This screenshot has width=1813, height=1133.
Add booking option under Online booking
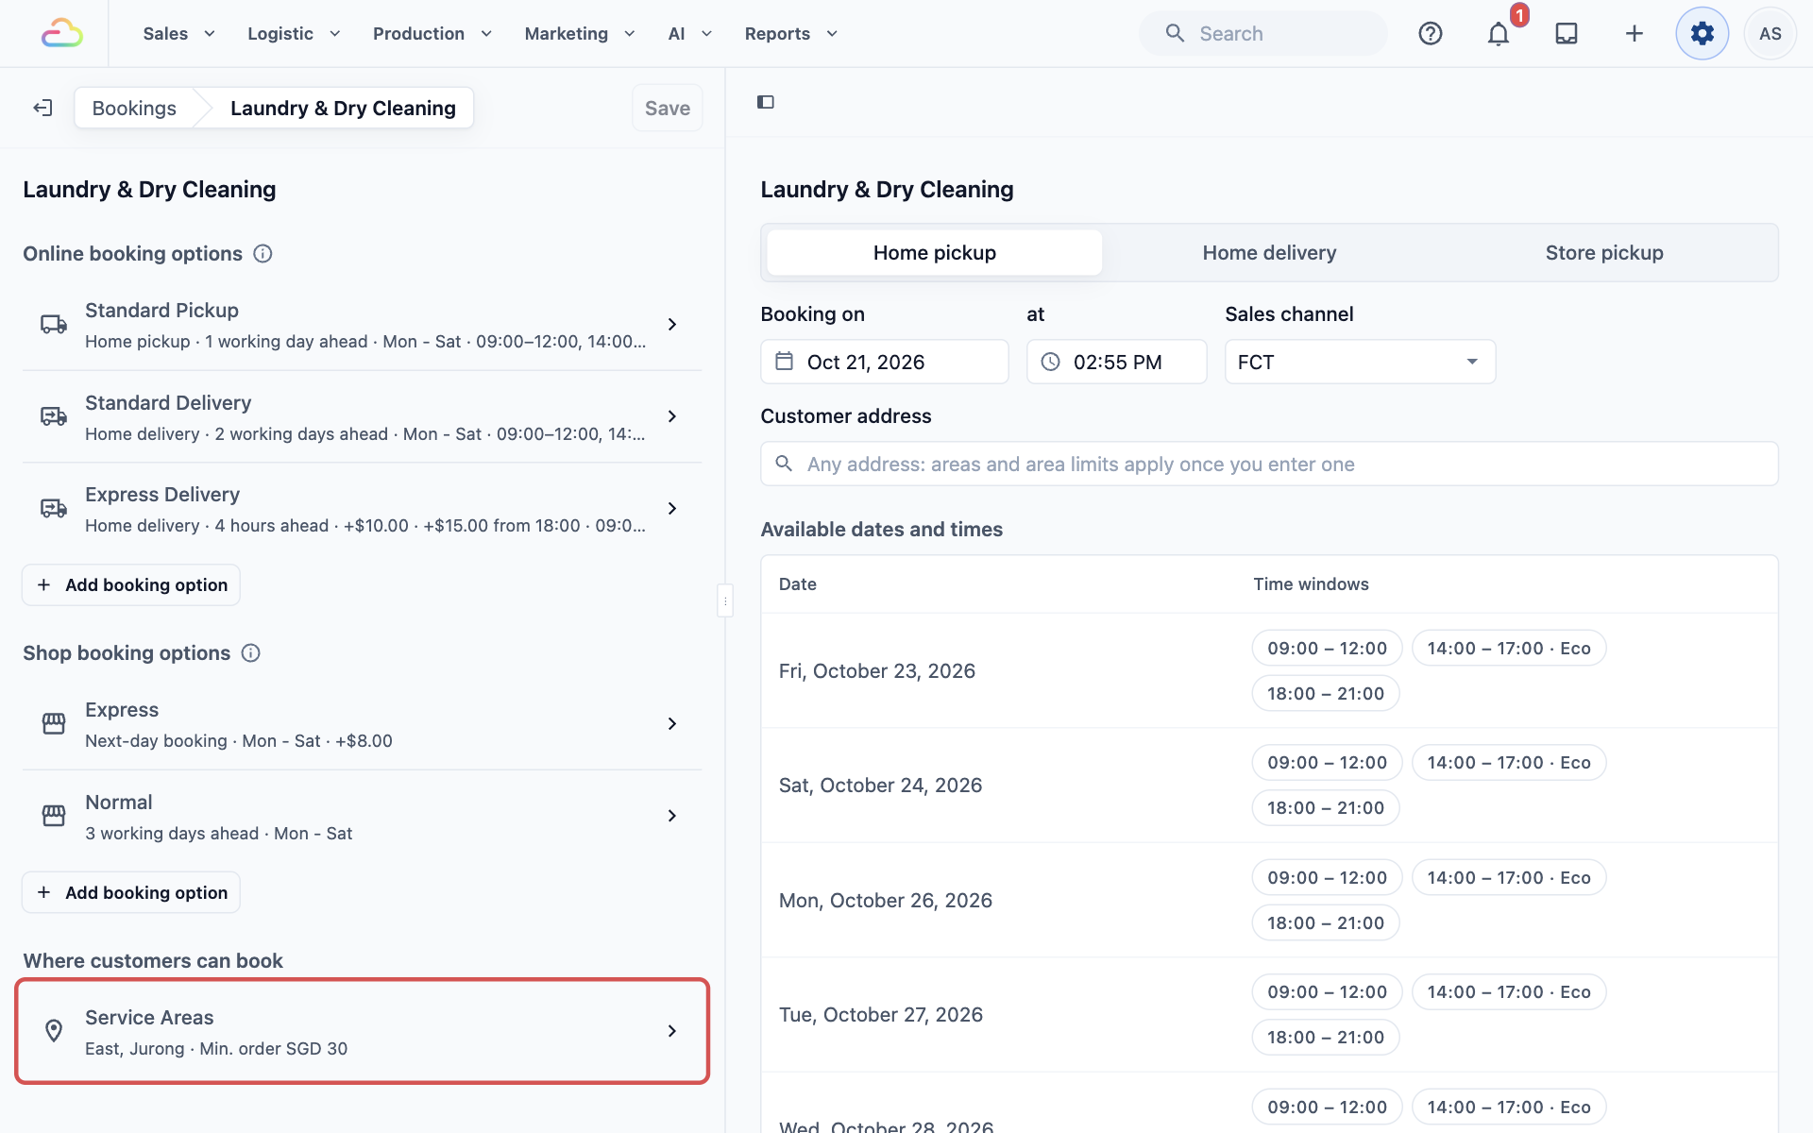coord(131,584)
